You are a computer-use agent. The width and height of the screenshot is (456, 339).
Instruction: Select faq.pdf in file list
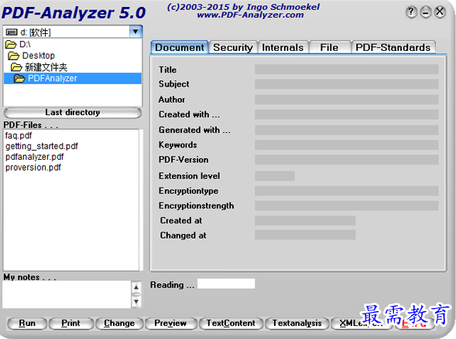[x=19, y=135]
